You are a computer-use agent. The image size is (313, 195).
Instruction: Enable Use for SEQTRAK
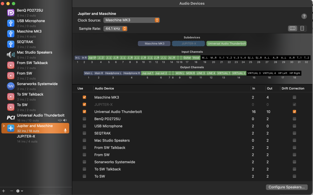click(x=85, y=133)
